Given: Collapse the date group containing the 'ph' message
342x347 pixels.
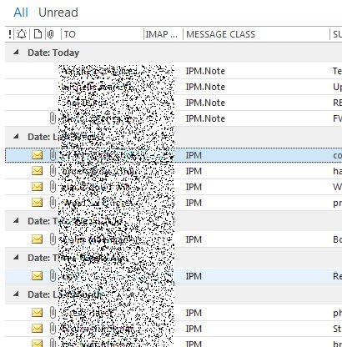Looking at the screenshot, I should coord(16,294).
